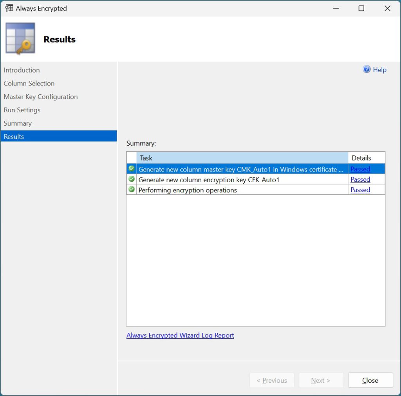Screen dimensions: 401x396
Task: Open Passed details for CMK_Auto1 task
Action: (x=360, y=169)
